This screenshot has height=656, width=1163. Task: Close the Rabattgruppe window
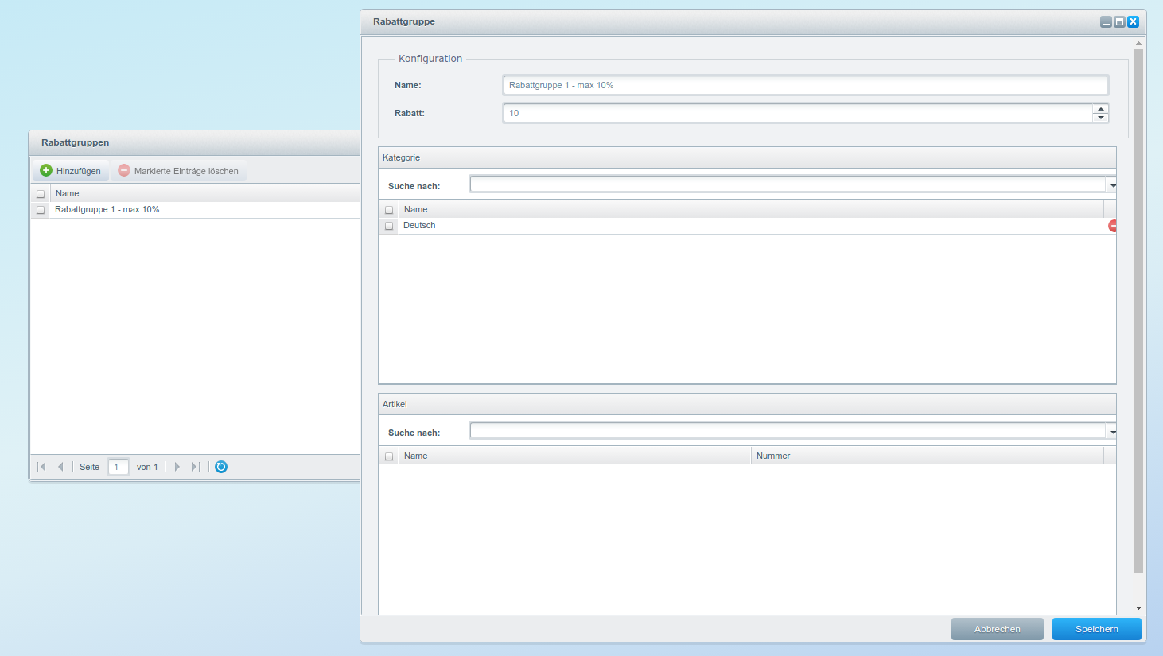1133,22
